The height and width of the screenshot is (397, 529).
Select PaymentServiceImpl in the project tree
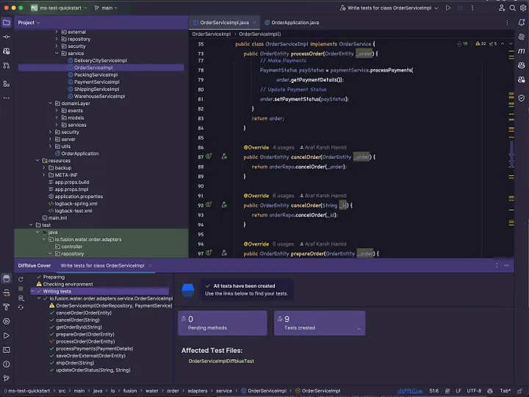pos(96,82)
